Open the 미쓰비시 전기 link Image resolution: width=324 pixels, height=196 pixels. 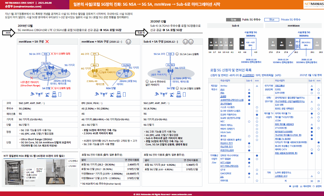(x=226, y=143)
